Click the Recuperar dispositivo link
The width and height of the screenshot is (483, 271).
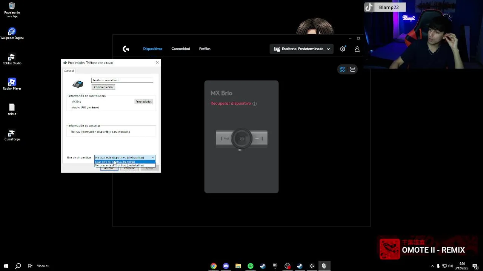pos(231,104)
